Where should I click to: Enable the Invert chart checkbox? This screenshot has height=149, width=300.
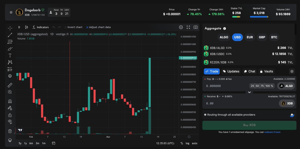pos(73,27)
